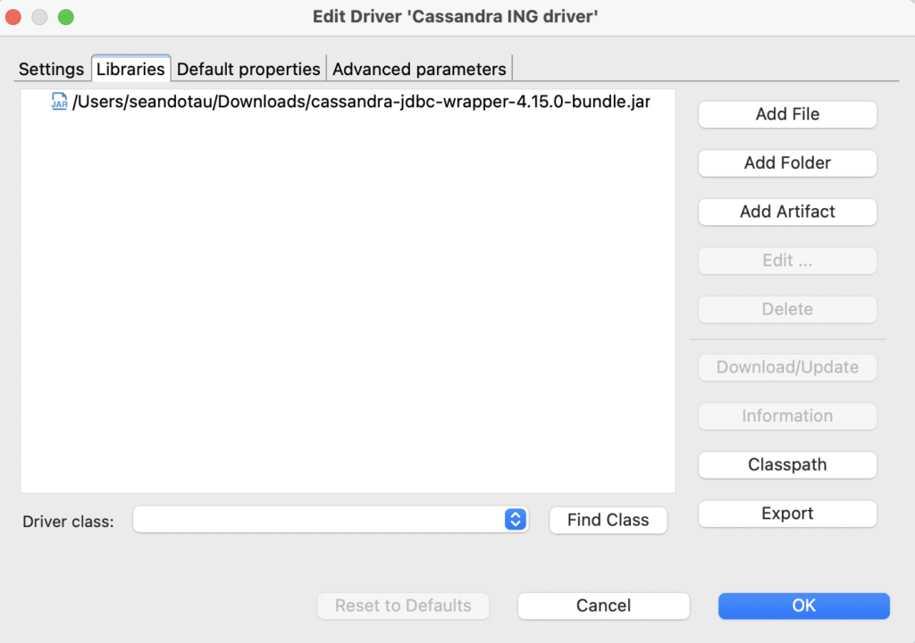The width and height of the screenshot is (915, 643).
Task: Switch to the Libraries tab
Action: pyautogui.click(x=130, y=69)
